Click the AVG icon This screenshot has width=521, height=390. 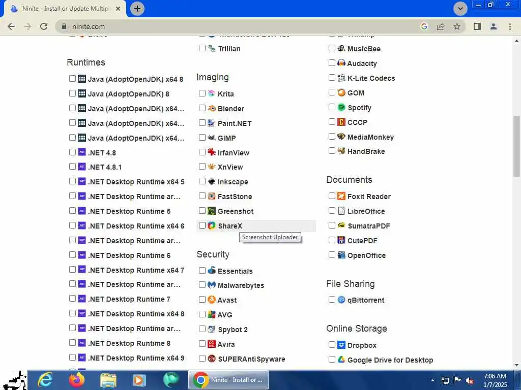coord(212,314)
